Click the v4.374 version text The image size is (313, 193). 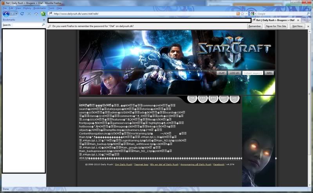pos(230,164)
